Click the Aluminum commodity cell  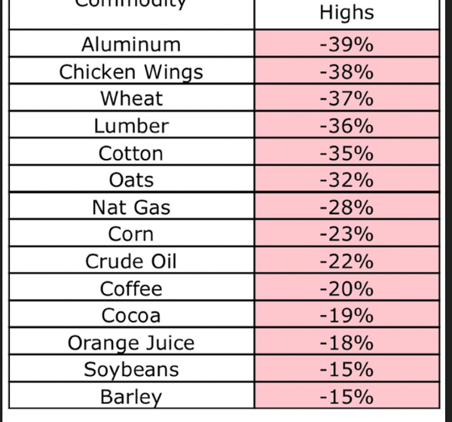(131, 44)
